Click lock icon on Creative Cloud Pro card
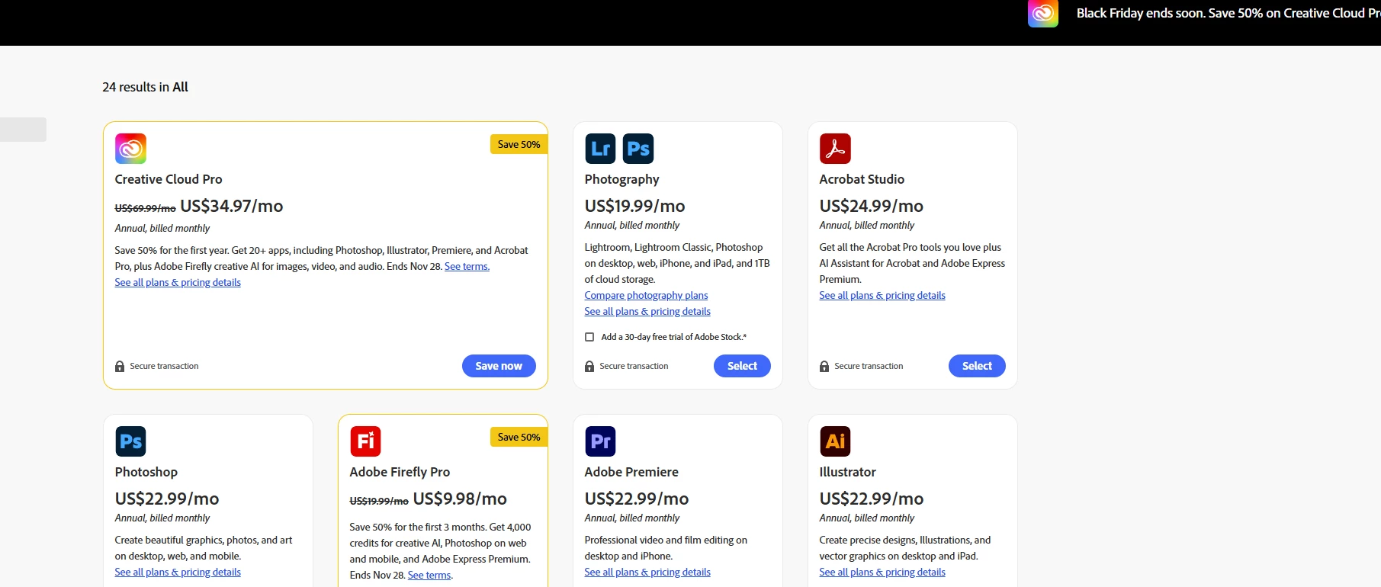 (120, 367)
